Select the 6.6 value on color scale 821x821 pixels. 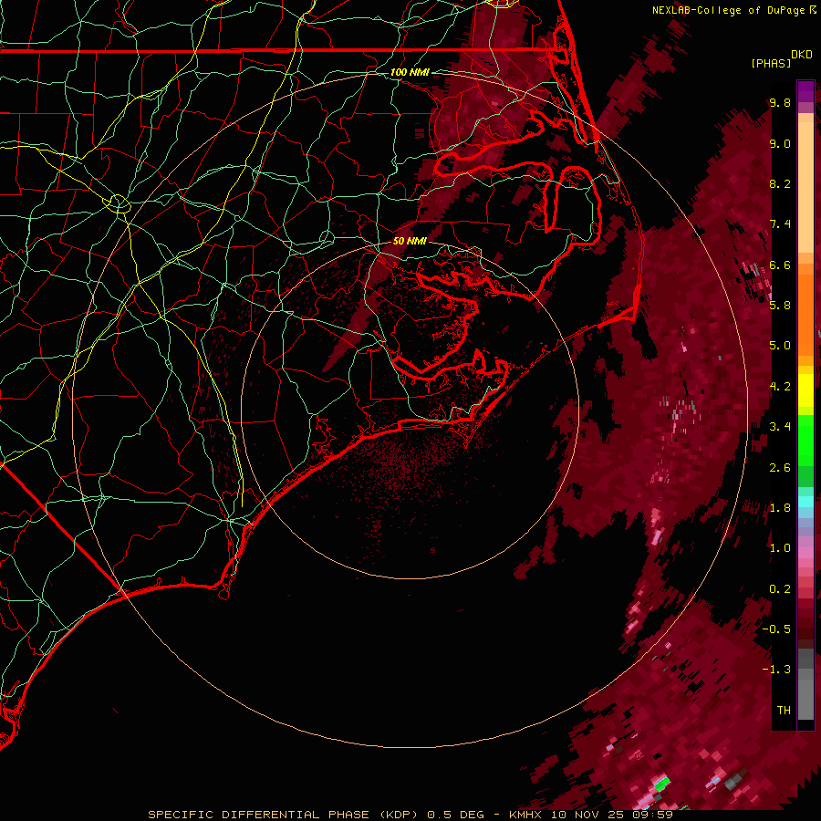click(x=780, y=265)
